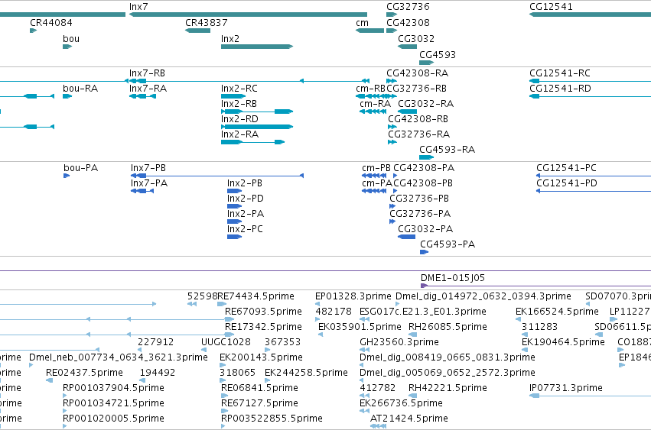Click the CR44084 gene label
651x430 pixels.
click(51, 23)
